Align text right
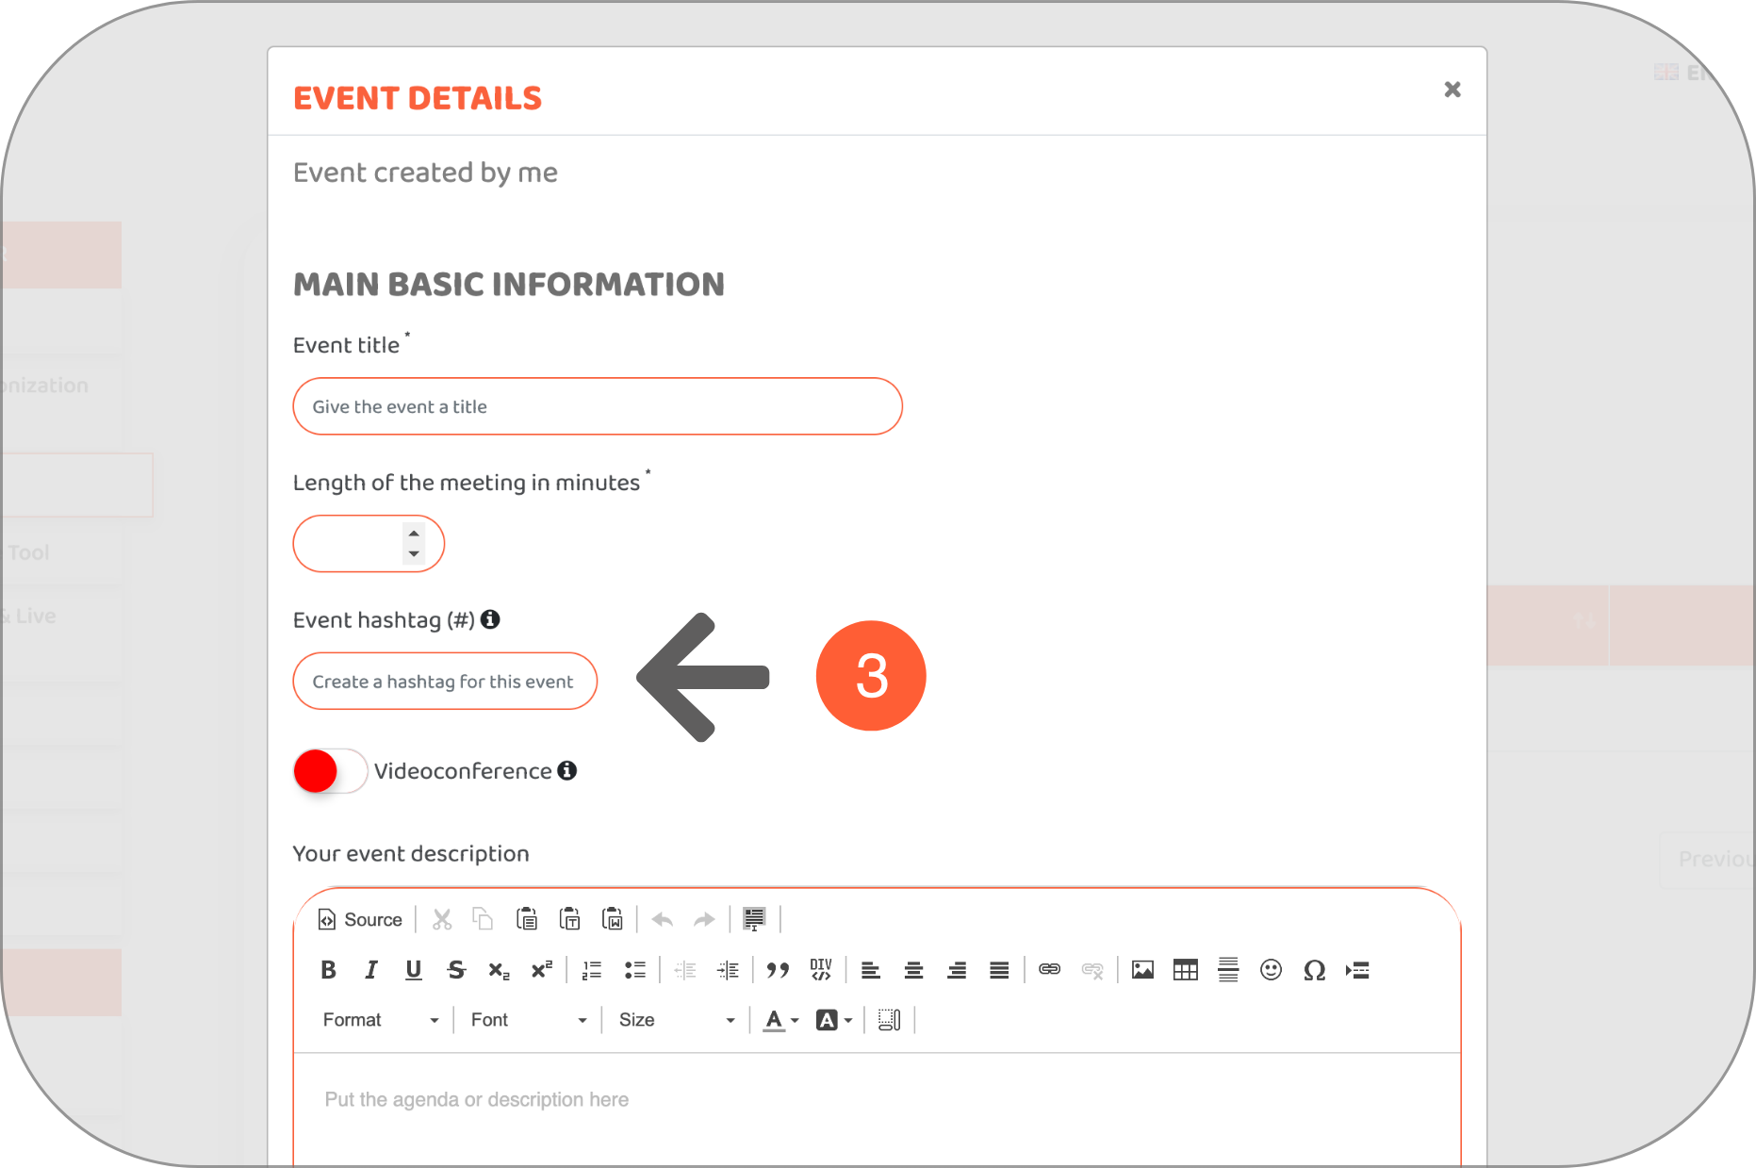Image resolution: width=1756 pixels, height=1168 pixels. pyautogui.click(x=957, y=970)
